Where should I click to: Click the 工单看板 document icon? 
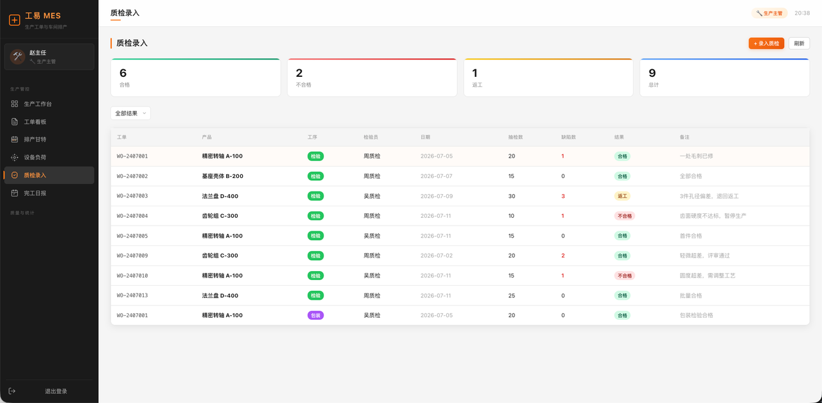[x=15, y=122]
